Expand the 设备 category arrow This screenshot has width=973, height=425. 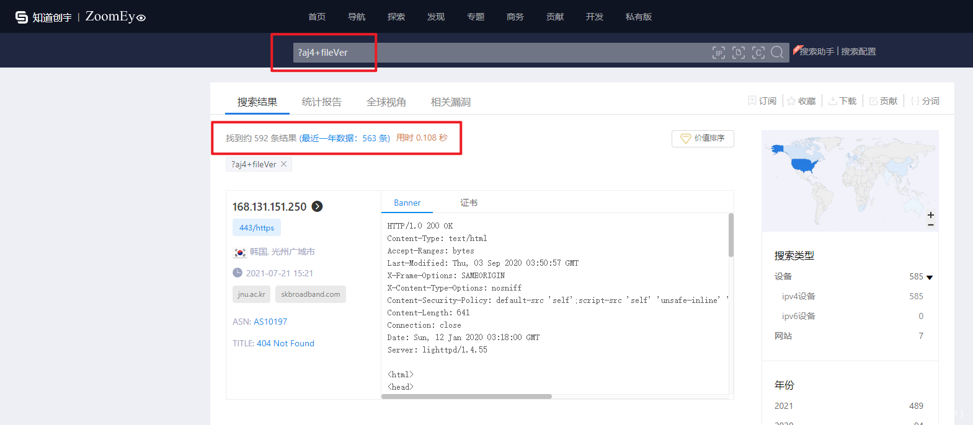pyautogui.click(x=930, y=277)
